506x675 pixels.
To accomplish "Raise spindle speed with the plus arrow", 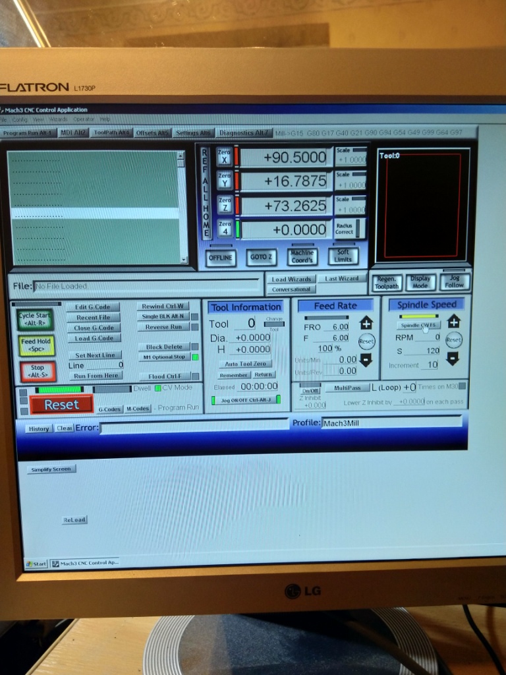I will 453,321.
